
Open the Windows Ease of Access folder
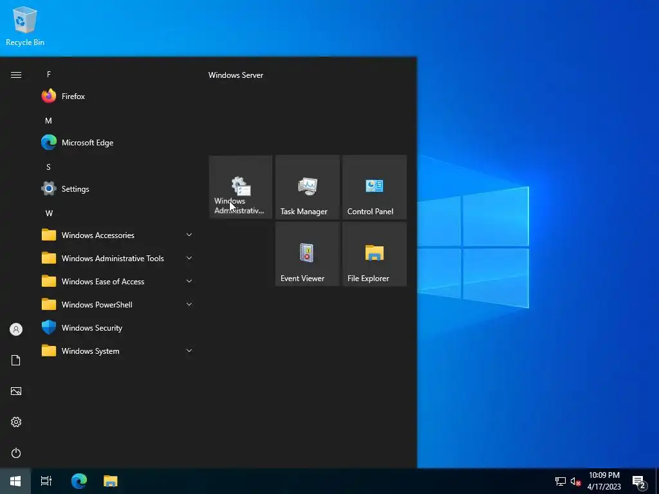point(118,281)
